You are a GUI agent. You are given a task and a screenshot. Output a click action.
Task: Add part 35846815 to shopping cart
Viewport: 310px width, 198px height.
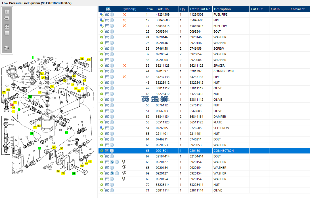(x=107, y=26)
